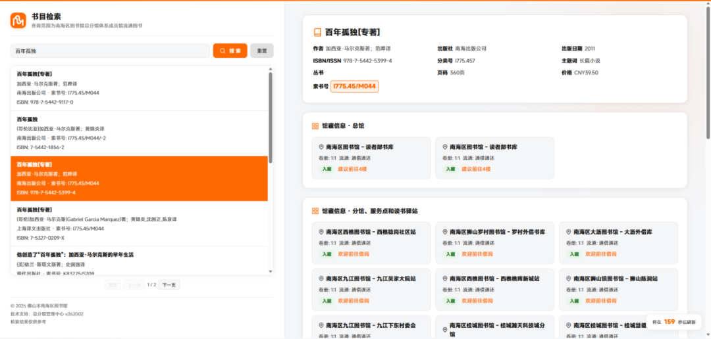711x339 pixels.
Task: Click detail ISBN value 978-7-5442-5399-4
Action: tap(368, 60)
